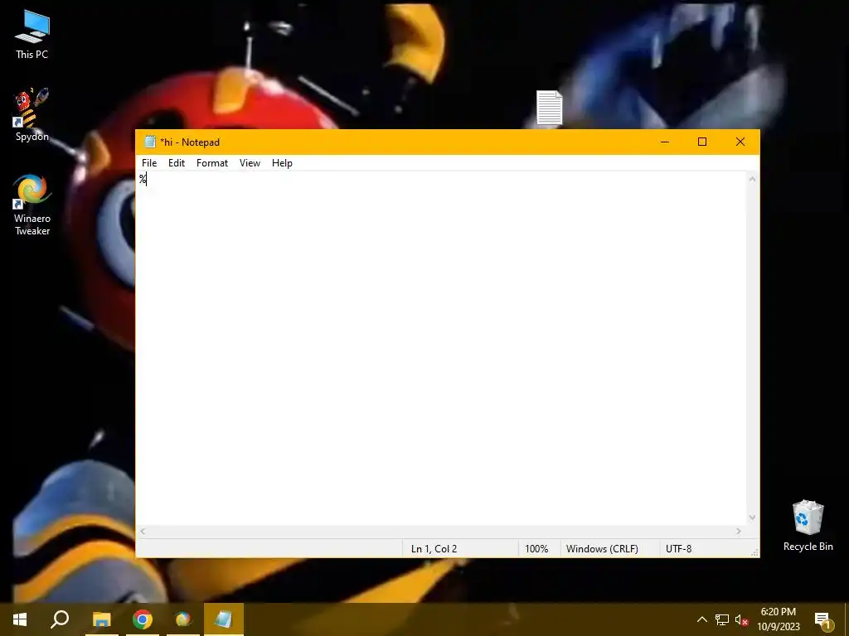The image size is (849, 636).
Task: Open the Format menu in Notepad
Action: (211, 163)
